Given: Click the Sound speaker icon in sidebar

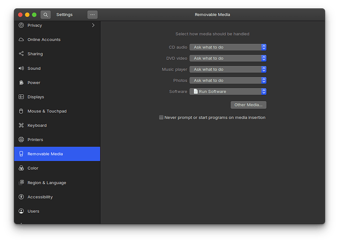Looking at the screenshot, I should tap(21, 68).
